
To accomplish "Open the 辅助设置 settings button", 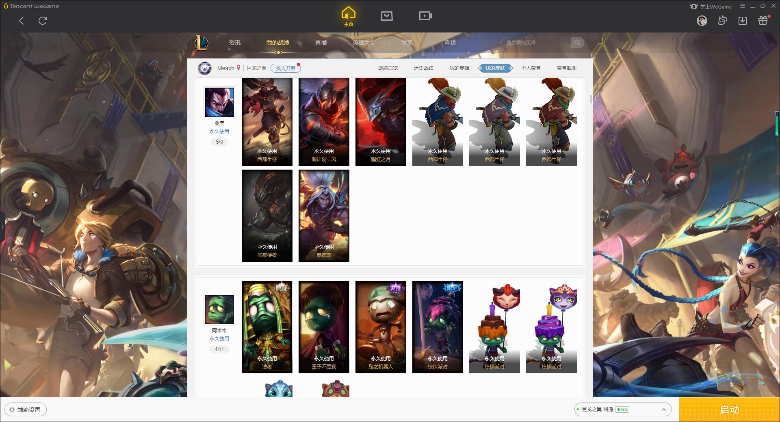I will pyautogui.click(x=26, y=410).
